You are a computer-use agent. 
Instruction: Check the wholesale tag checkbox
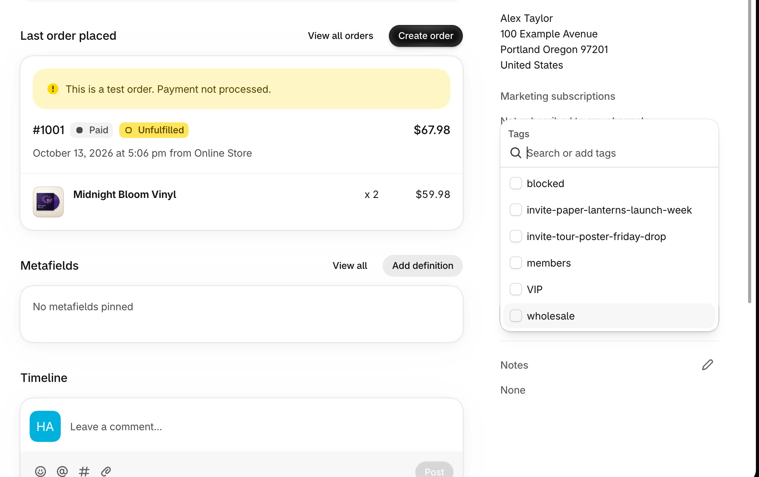click(x=516, y=316)
